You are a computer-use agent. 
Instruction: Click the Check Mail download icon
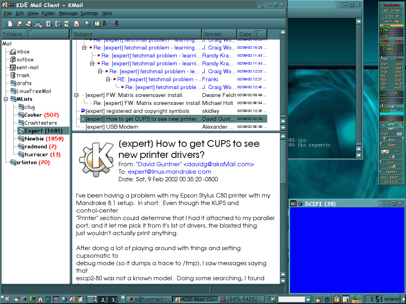point(38,24)
